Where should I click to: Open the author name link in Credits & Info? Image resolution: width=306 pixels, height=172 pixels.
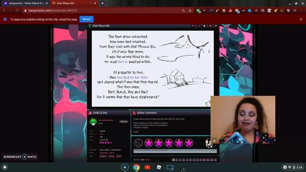click(106, 120)
